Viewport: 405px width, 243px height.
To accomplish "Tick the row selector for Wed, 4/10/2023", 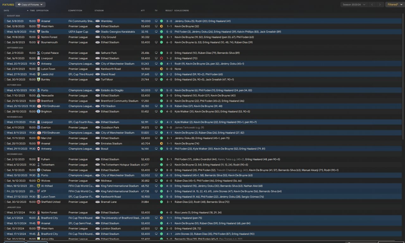I will point(5,90).
